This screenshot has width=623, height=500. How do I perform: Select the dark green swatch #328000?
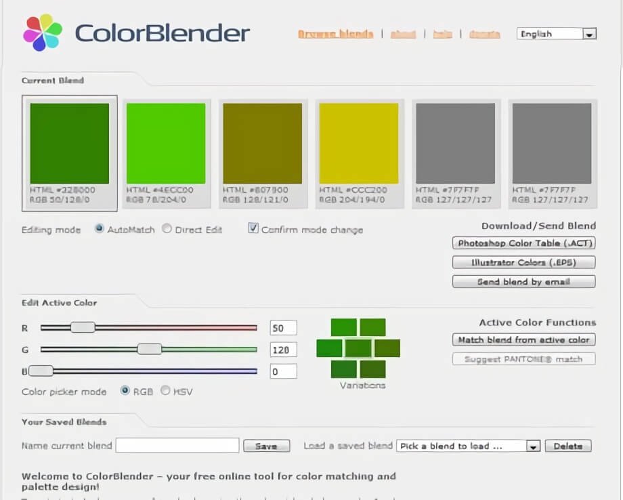[70, 144]
